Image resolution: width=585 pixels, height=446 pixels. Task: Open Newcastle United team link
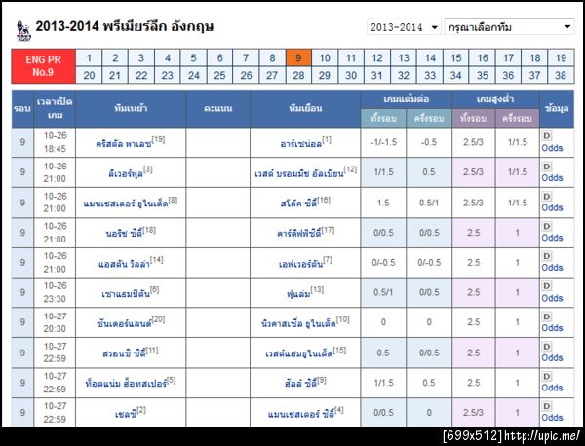click(x=299, y=323)
